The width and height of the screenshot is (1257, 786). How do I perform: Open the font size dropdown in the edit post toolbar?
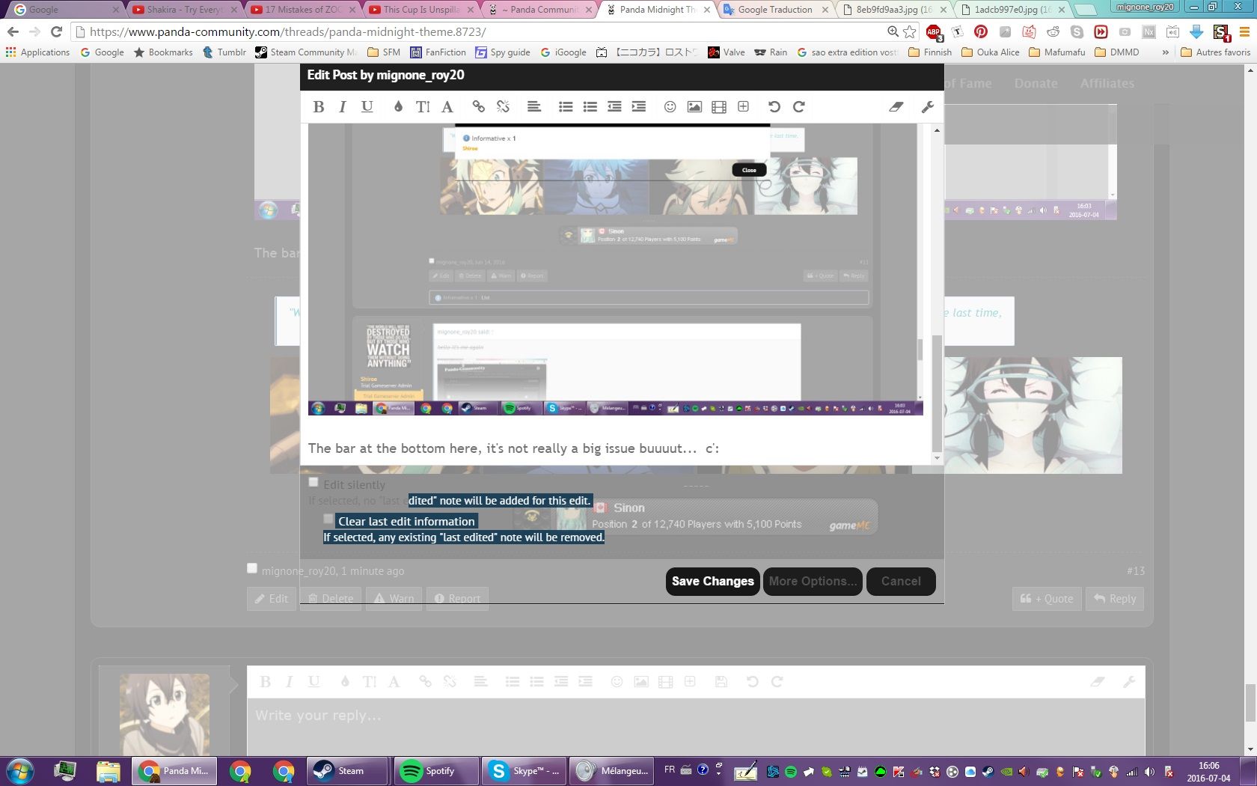(x=423, y=107)
